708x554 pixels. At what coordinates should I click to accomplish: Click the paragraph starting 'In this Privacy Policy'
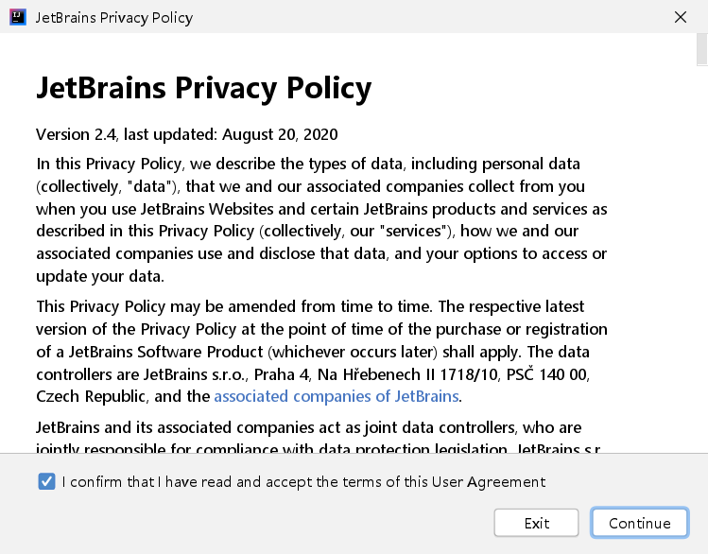point(321,219)
